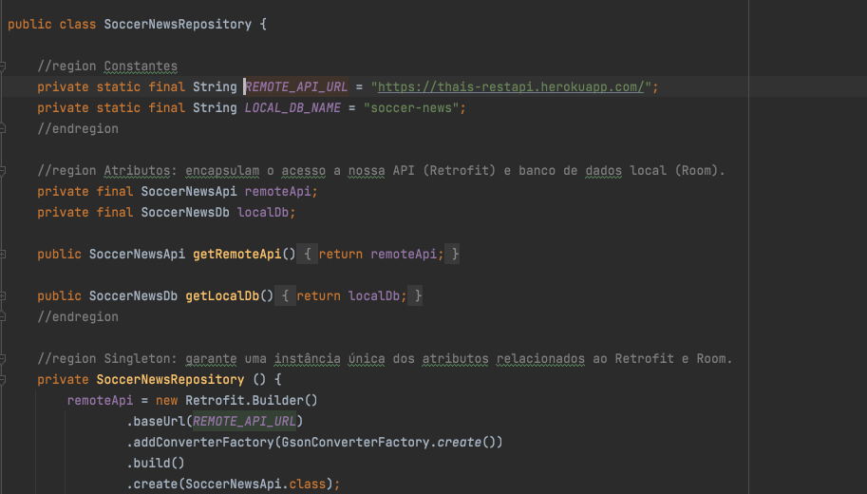Image resolution: width=867 pixels, height=494 pixels.
Task: Open the thais-restapi.herokuapp.com URL link
Action: coord(511,86)
